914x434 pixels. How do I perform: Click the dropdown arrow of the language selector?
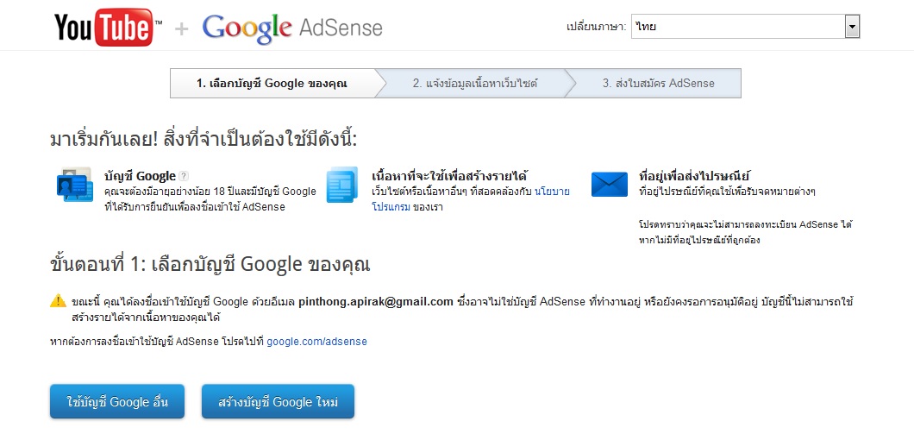pyautogui.click(x=852, y=28)
